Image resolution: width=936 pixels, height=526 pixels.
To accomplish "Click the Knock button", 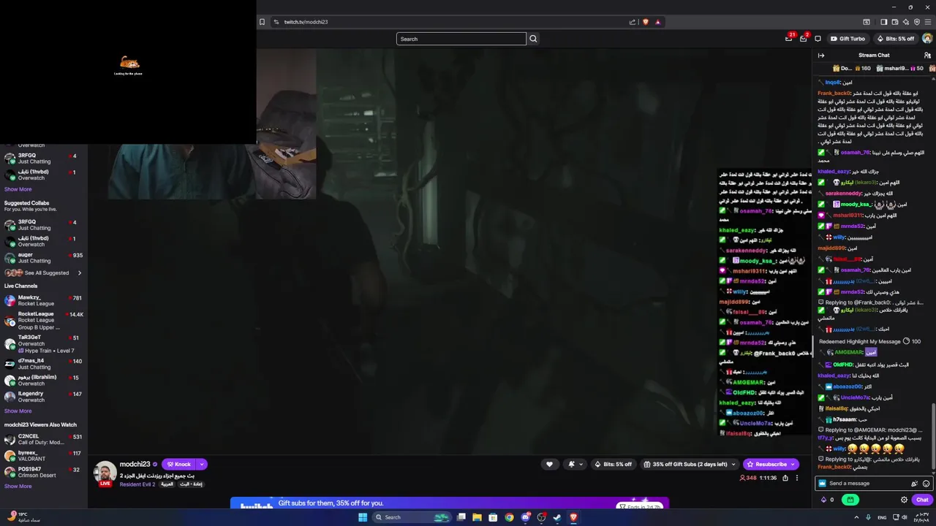I will coord(179,464).
